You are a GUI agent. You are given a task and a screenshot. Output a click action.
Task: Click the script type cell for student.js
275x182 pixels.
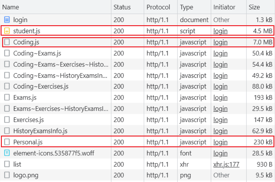pos(187,31)
